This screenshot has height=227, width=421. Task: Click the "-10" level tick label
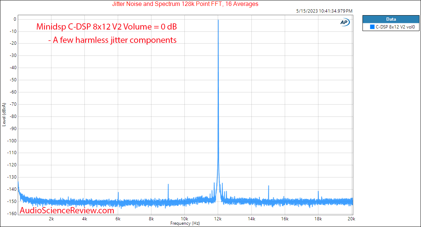pyautogui.click(x=13, y=31)
